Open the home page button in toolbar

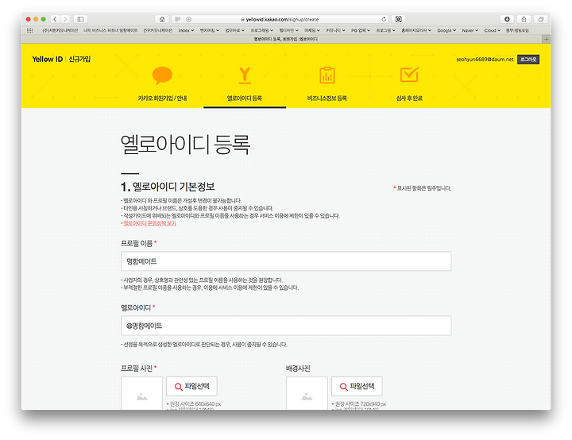162,19
